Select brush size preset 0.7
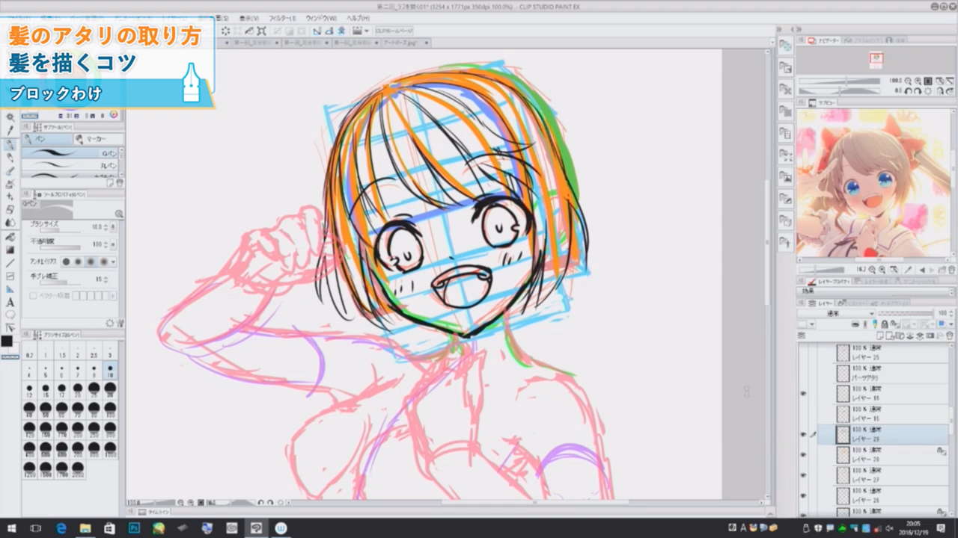The image size is (958, 538). click(x=29, y=353)
